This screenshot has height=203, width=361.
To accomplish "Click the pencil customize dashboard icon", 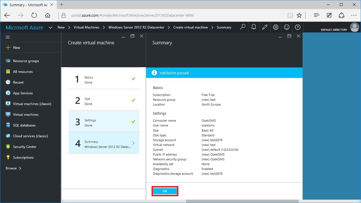I will pyautogui.click(x=264, y=27).
